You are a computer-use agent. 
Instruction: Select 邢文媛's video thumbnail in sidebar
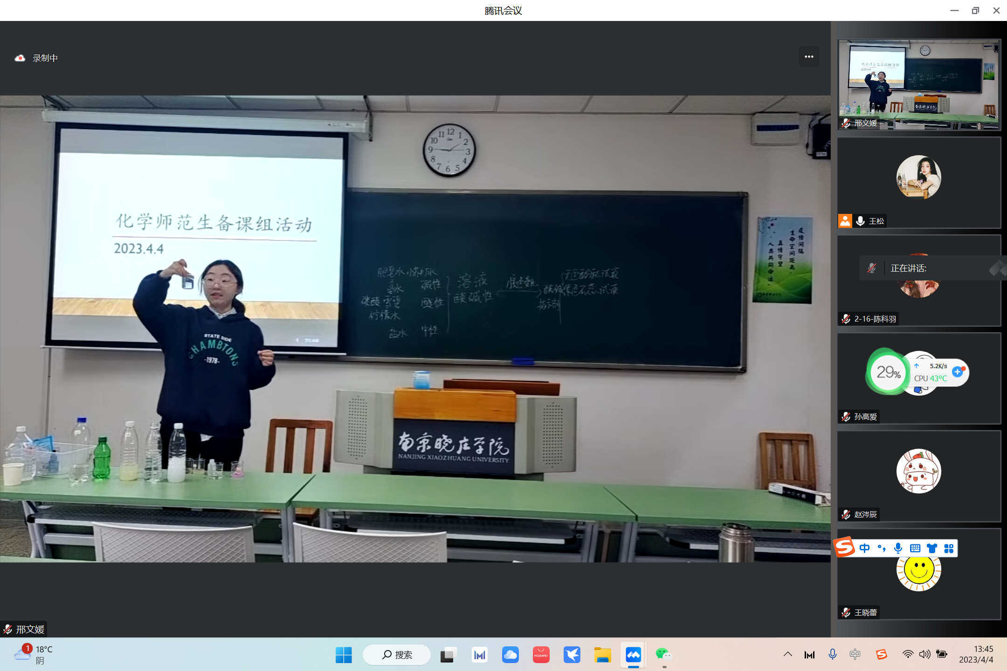919,85
